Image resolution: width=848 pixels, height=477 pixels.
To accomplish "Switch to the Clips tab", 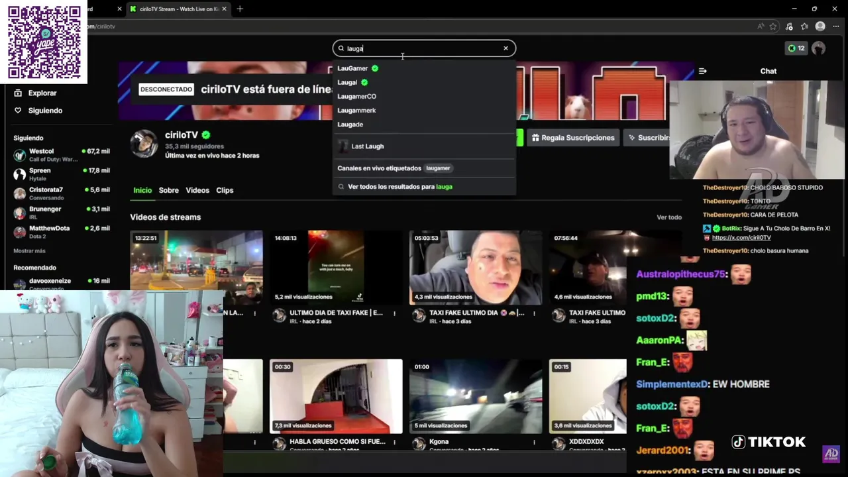I will 225,190.
